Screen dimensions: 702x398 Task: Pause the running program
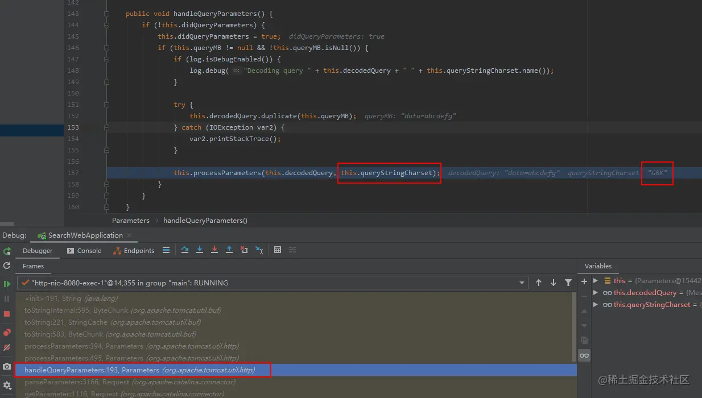click(x=6, y=298)
